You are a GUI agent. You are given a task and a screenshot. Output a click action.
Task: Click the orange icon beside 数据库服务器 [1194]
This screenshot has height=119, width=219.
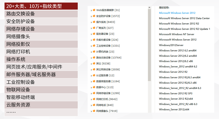(94, 81)
